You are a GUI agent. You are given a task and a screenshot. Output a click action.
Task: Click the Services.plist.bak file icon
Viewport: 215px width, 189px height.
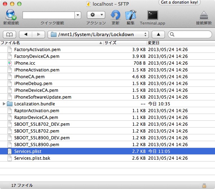tap(10, 158)
